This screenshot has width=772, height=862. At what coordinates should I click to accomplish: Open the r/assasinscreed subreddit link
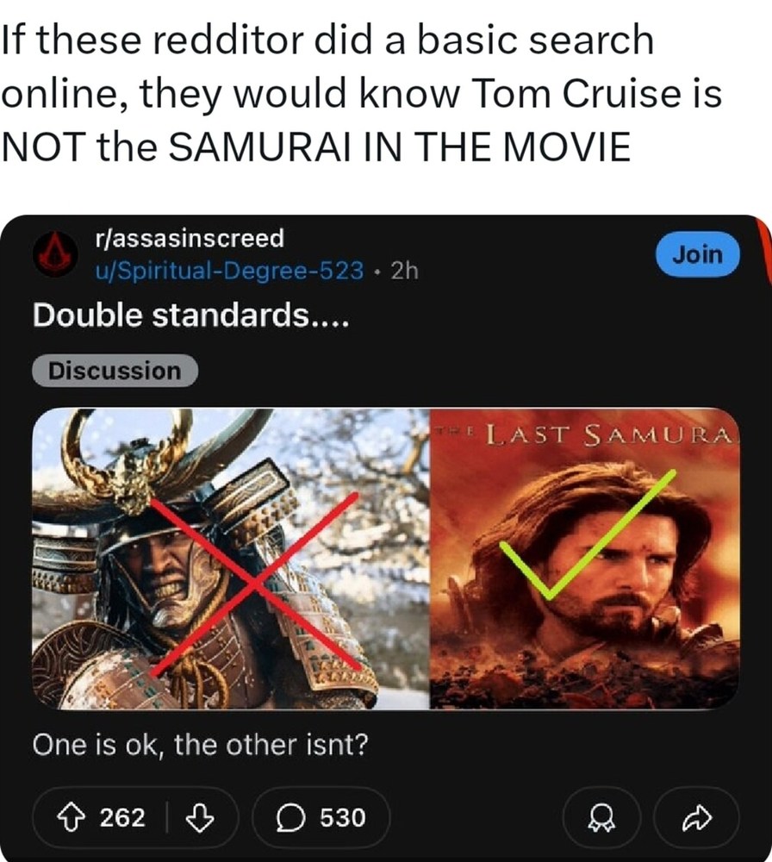tap(190, 238)
